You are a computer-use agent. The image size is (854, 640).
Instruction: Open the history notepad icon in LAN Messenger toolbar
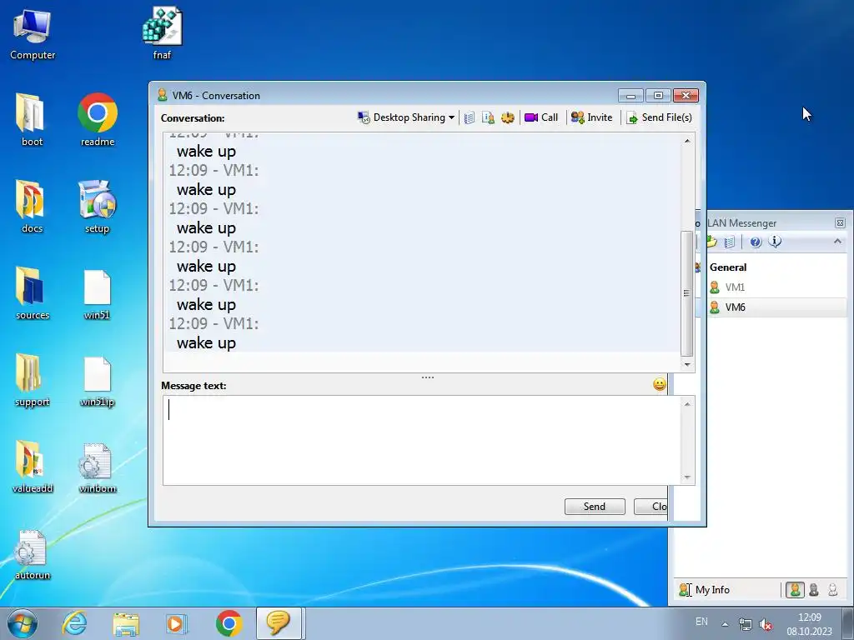[x=730, y=242]
